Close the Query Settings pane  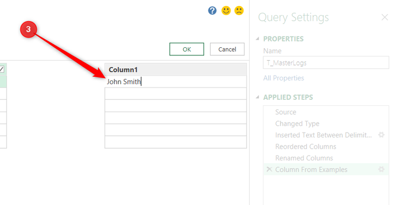385,18
